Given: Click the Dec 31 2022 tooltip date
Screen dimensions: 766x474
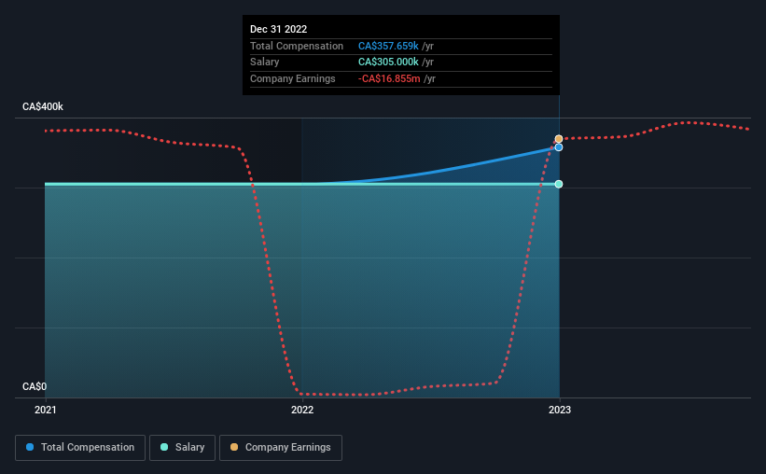Looking at the screenshot, I should click(278, 29).
